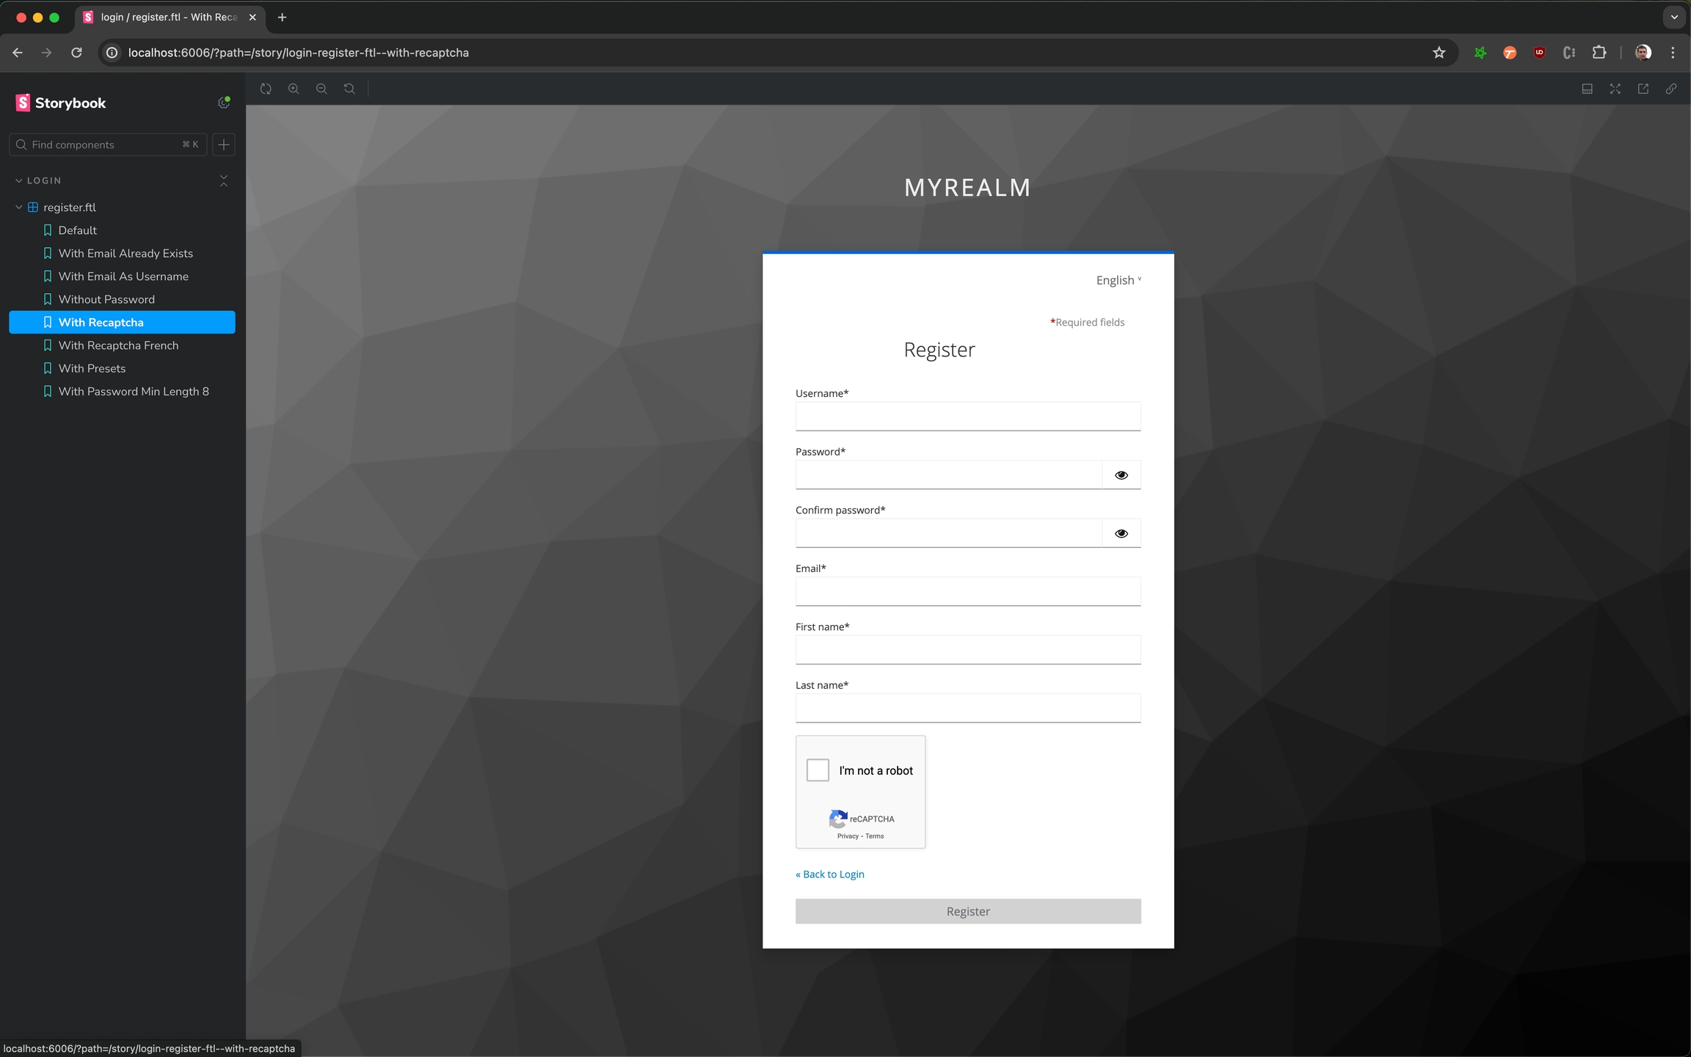
Task: Toggle the addons panel visibility icon
Action: click(1587, 89)
